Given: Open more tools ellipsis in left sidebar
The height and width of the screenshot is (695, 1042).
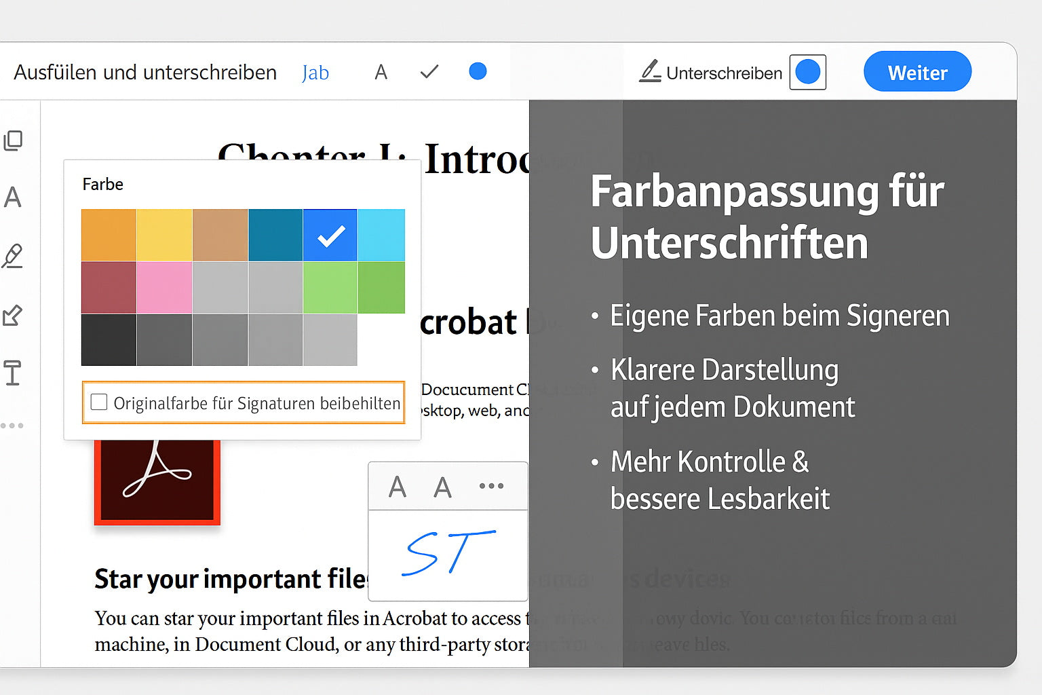Looking at the screenshot, I should 12,426.
